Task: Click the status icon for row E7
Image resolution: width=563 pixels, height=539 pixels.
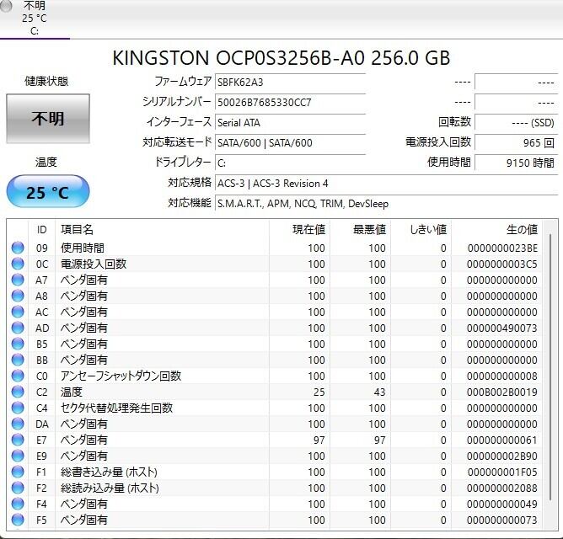Action: [18, 440]
